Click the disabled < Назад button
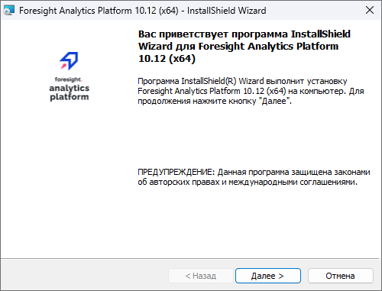Viewport: 382px width, 291px height. (201, 276)
